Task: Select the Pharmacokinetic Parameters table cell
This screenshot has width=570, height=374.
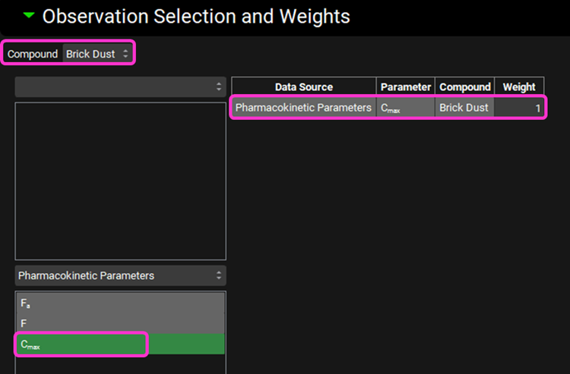Action: click(303, 108)
